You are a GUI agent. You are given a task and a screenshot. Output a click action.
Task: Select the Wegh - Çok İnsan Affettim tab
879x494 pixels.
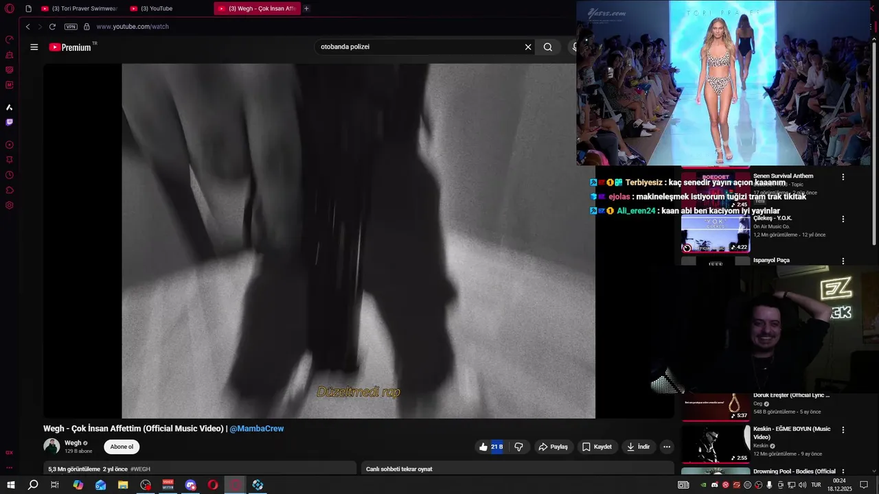point(257,8)
